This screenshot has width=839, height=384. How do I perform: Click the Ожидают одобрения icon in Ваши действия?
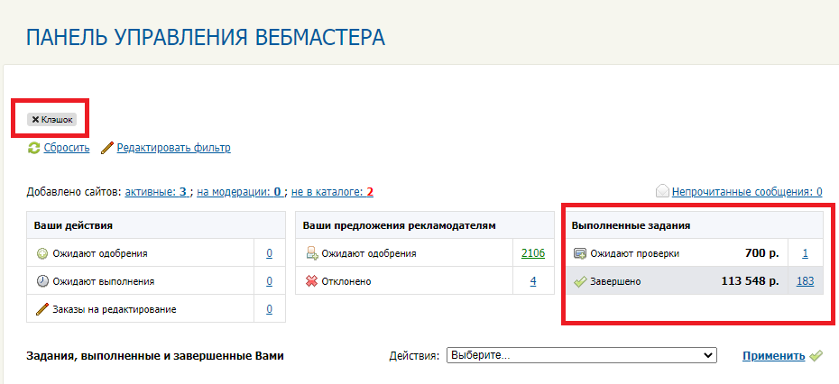pyautogui.click(x=42, y=253)
